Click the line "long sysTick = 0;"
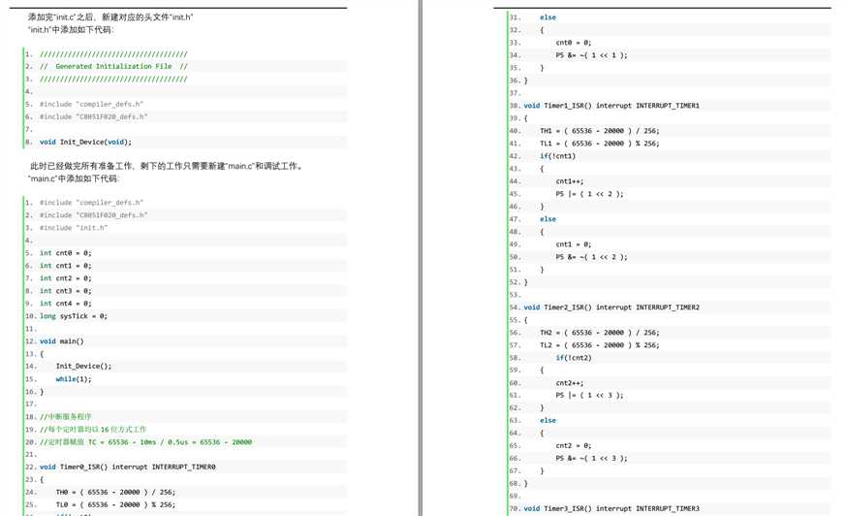The image size is (847, 516). click(74, 316)
